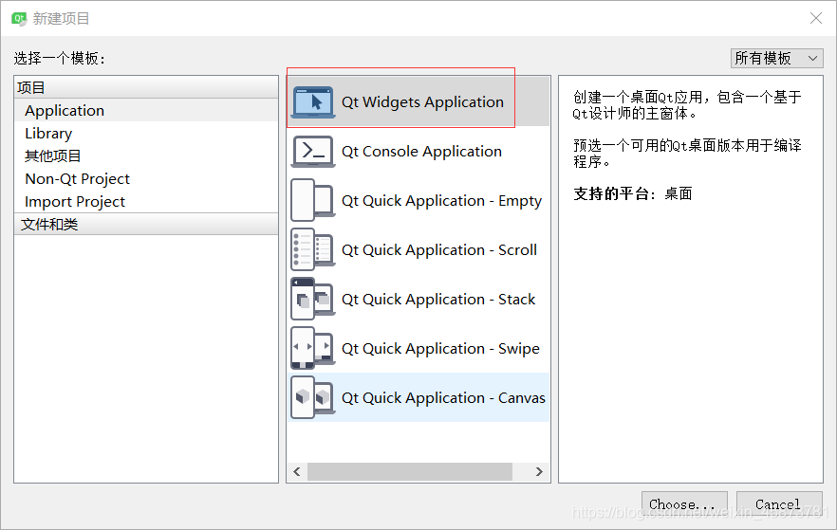Choose Qt Quick Application - Empty
This screenshot has height=530, width=837.
tap(418, 200)
